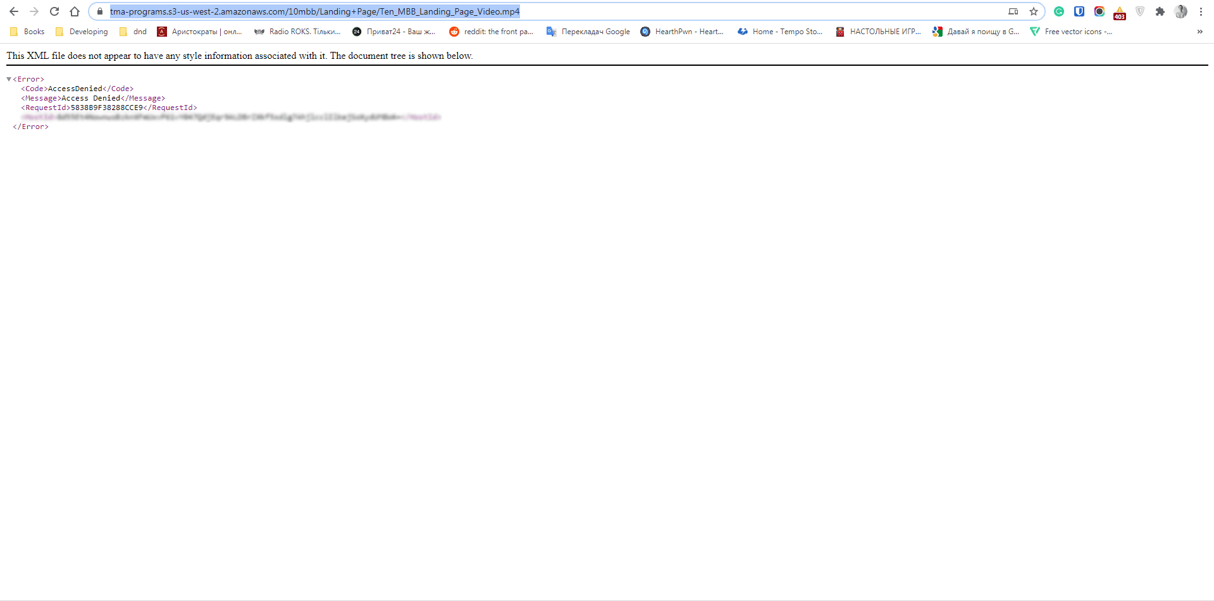Open the Перекладач Google bookmark
The image size is (1214, 601).
(x=588, y=32)
